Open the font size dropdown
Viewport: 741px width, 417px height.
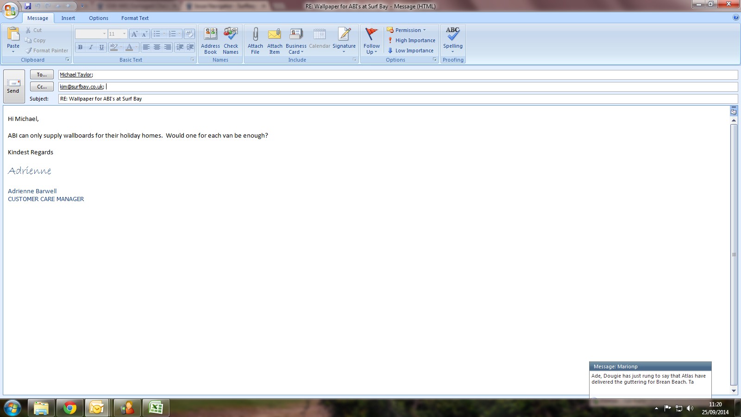(x=124, y=34)
